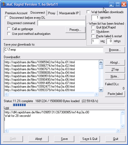Click the dl4.rapidshare.de log line

pos(47,112)
